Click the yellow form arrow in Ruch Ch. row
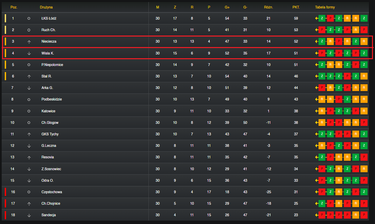This screenshot has height=224, width=375. [317, 30]
